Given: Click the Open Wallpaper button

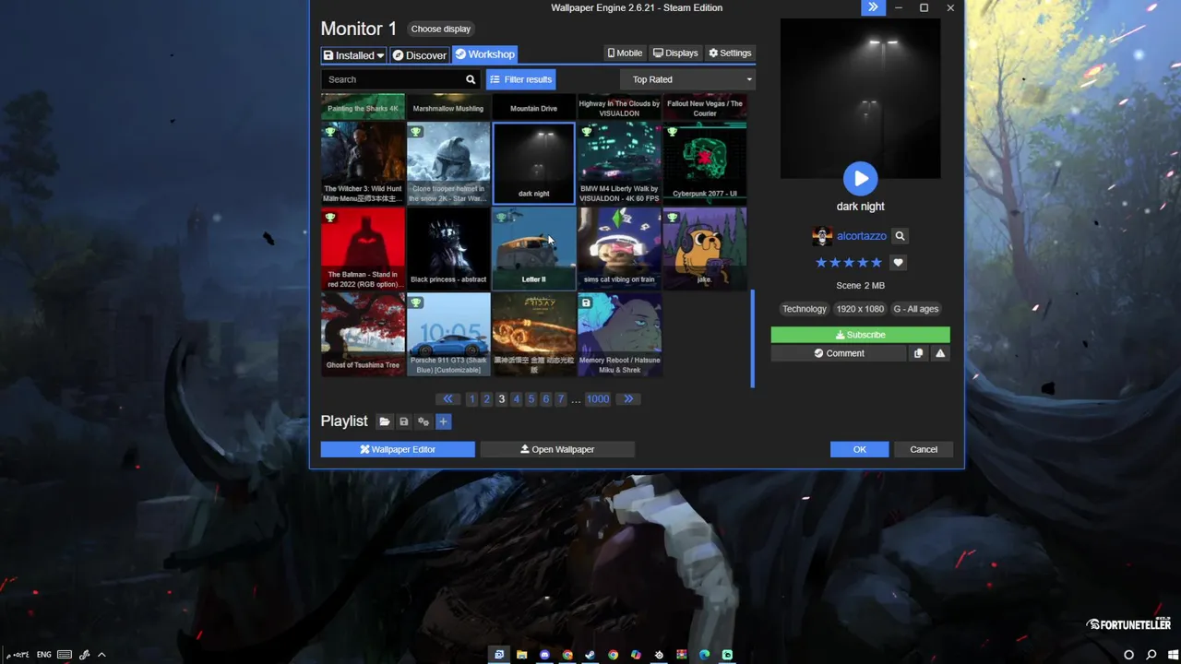Looking at the screenshot, I should (557, 449).
